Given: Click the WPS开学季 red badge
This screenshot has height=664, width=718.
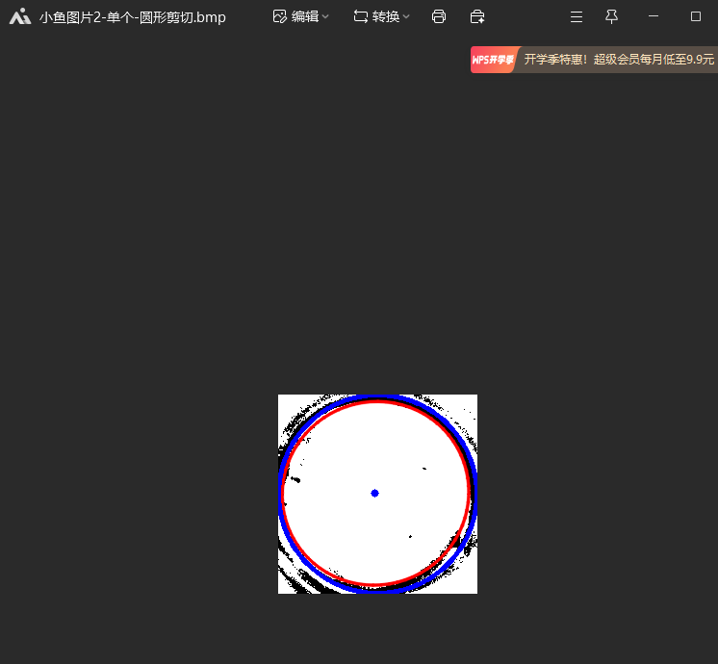Looking at the screenshot, I should tap(493, 60).
